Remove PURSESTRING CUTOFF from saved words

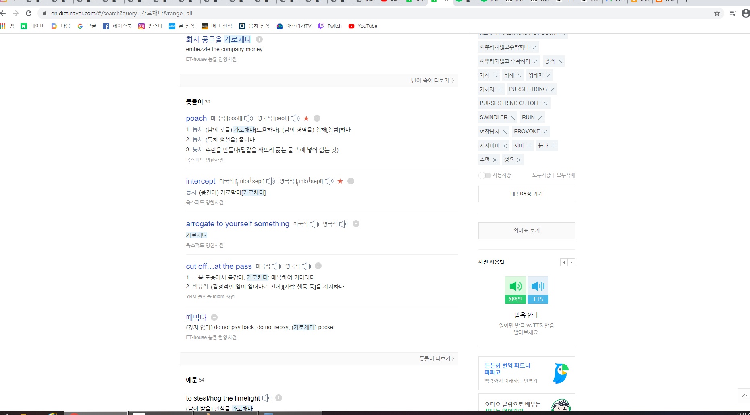[x=546, y=103]
